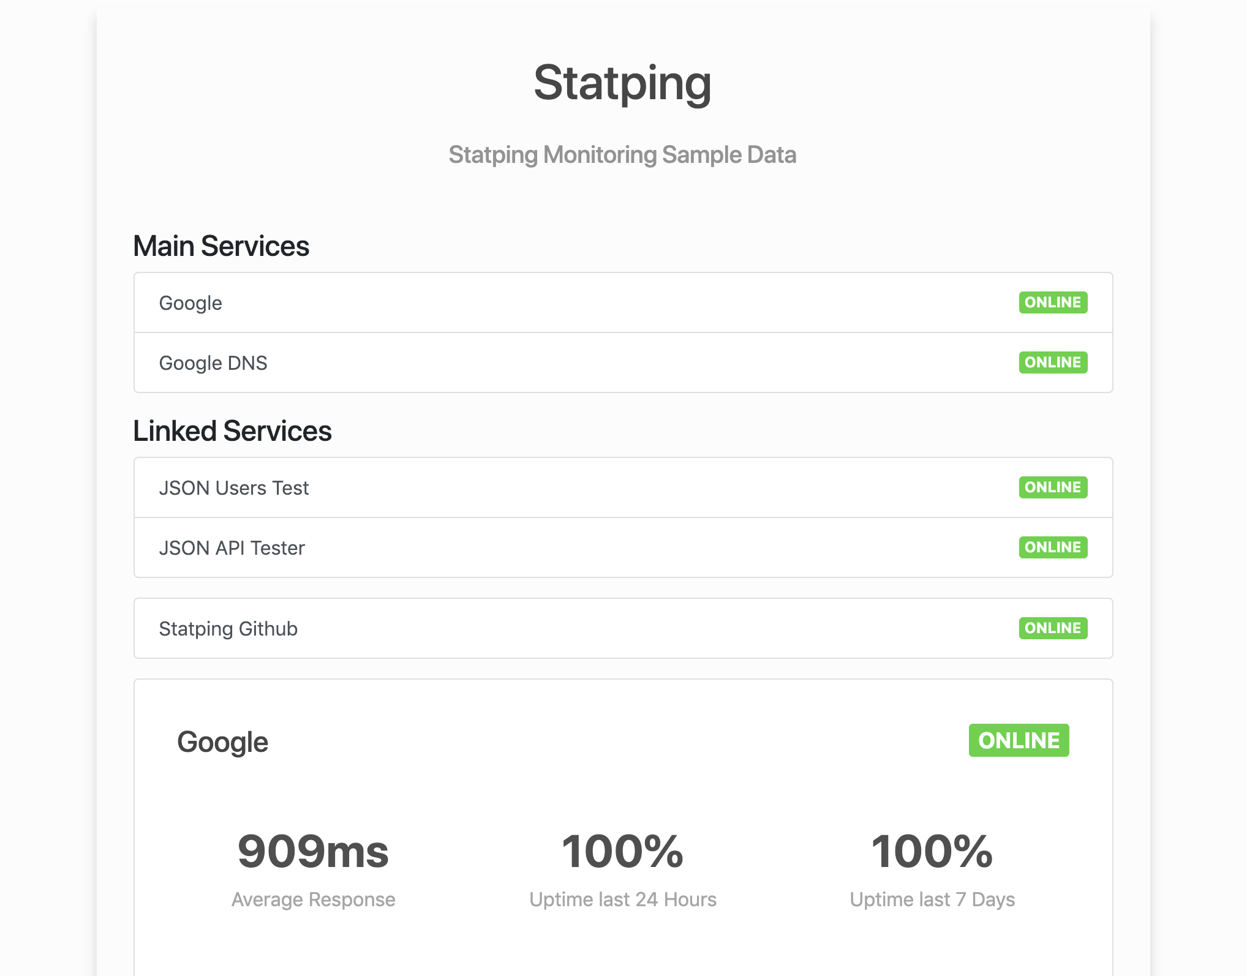Click the 909ms Average Response value
This screenshot has height=976, width=1247.
tap(313, 850)
